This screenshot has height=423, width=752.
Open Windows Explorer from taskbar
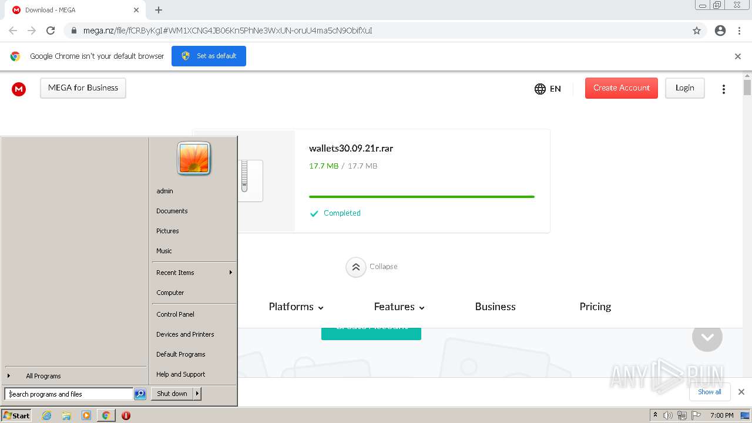click(x=66, y=415)
